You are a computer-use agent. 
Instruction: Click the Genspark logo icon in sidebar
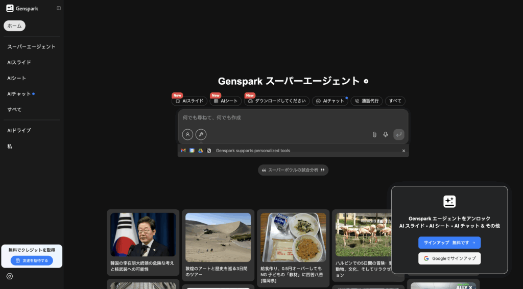click(x=10, y=8)
